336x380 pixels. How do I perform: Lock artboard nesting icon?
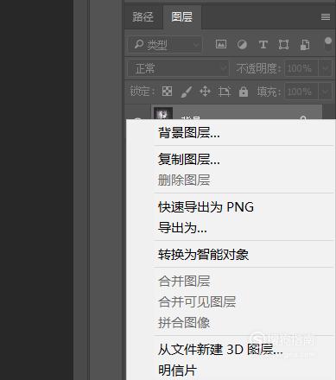click(x=225, y=92)
